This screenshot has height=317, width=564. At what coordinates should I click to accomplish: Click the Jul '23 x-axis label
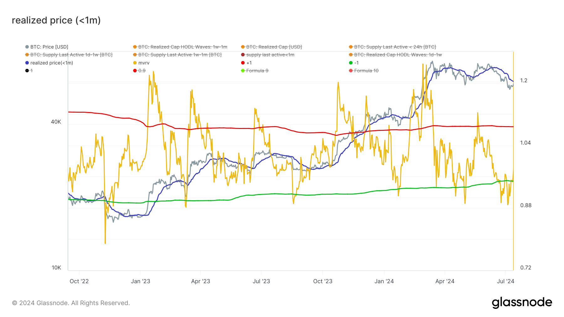pyautogui.click(x=261, y=281)
